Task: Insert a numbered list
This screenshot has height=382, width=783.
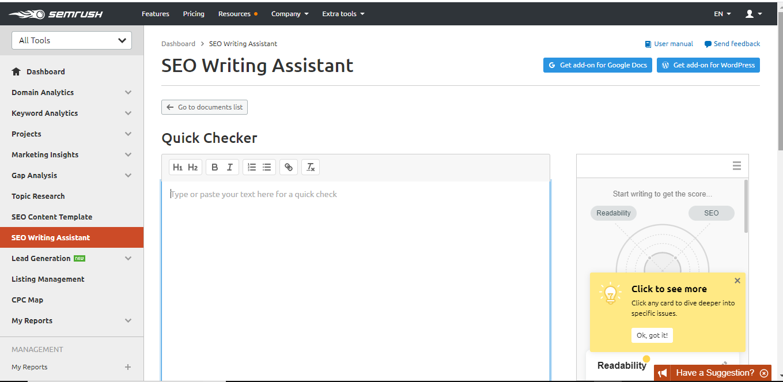Action: pos(252,167)
